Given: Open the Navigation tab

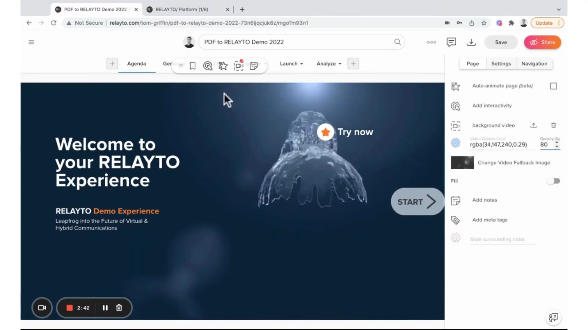Looking at the screenshot, I should pyautogui.click(x=534, y=64).
